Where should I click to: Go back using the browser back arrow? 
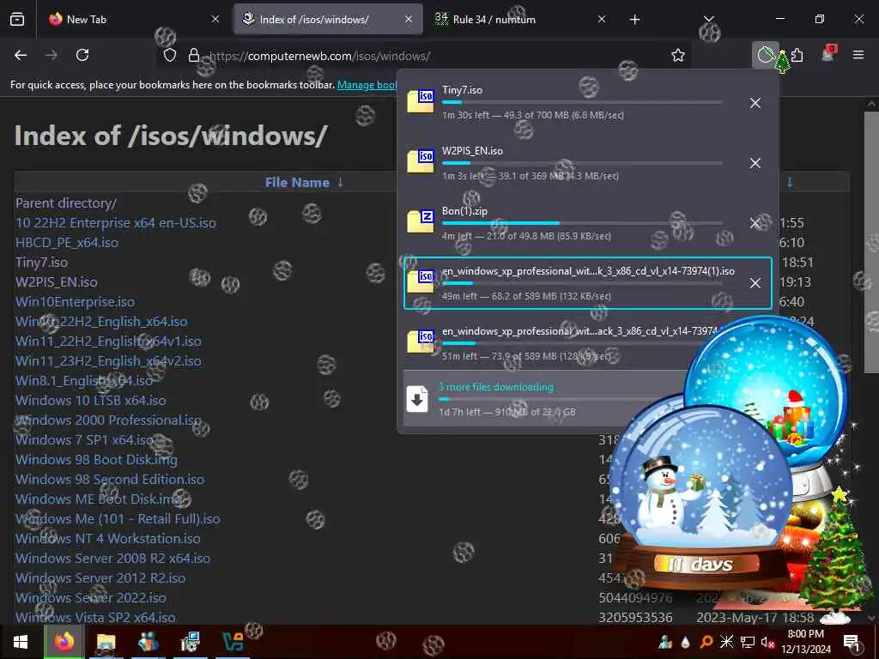pos(21,55)
